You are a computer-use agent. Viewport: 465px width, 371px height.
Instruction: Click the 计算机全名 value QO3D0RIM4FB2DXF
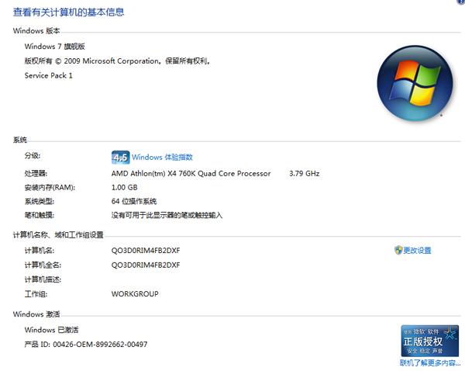pyautogui.click(x=146, y=265)
